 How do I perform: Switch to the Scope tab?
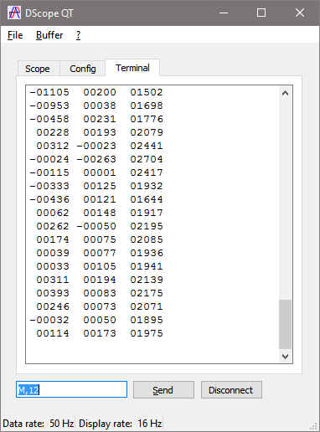pos(38,69)
